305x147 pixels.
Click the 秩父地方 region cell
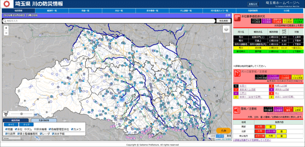(243, 136)
